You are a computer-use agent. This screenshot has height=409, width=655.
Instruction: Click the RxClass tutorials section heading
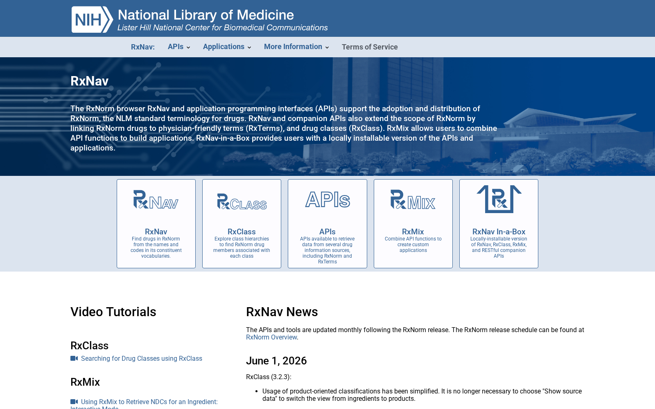89,346
